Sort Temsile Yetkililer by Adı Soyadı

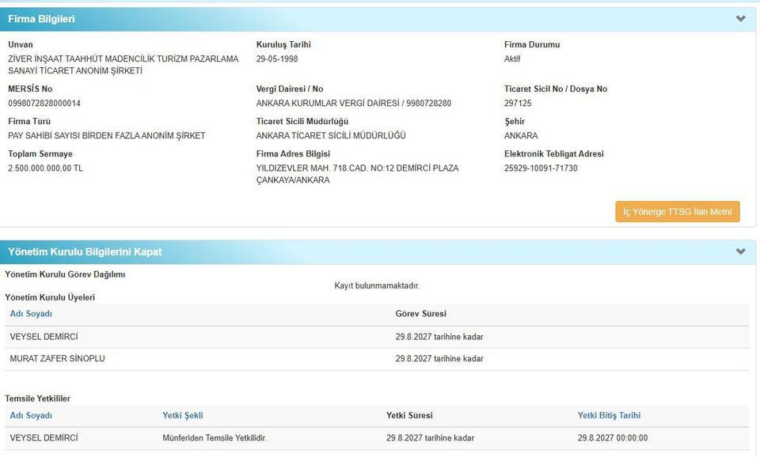tap(31, 416)
